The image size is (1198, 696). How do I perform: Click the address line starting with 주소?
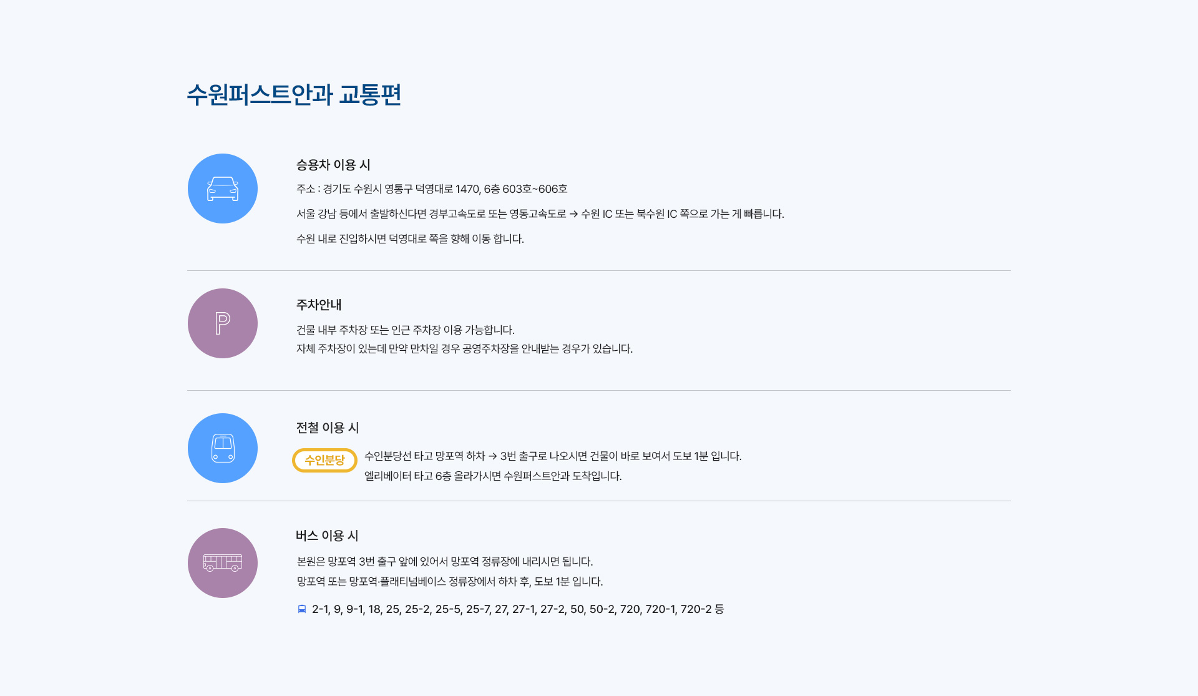(432, 189)
